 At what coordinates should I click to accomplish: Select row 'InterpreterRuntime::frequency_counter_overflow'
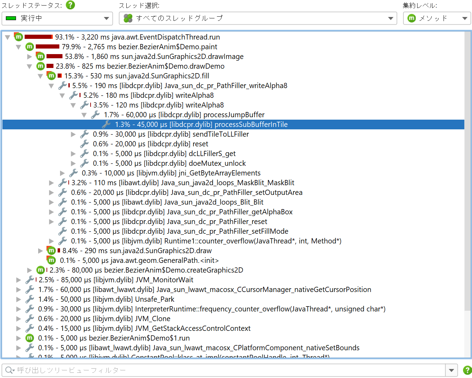pos(233,309)
